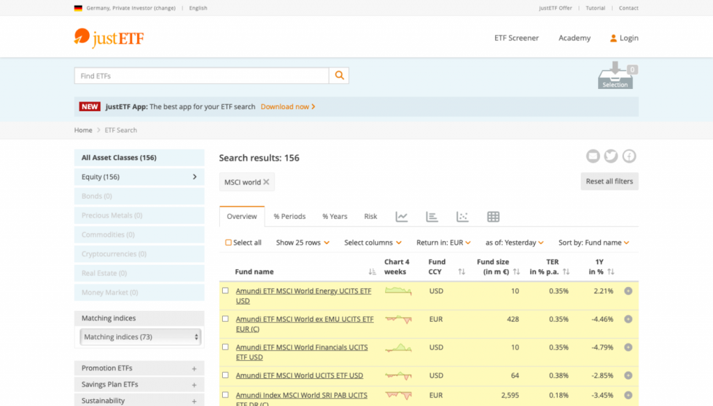Click the Login user icon
The width and height of the screenshot is (713, 406).
point(613,38)
